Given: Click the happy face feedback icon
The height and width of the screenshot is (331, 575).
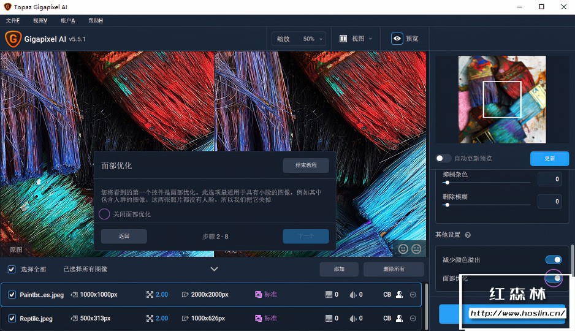Looking at the screenshot, I should [x=403, y=249].
